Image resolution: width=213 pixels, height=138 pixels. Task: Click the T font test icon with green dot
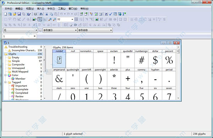tap(124, 14)
